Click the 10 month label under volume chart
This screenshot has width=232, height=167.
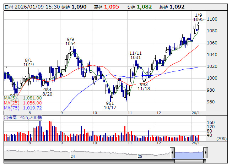tap(95, 143)
